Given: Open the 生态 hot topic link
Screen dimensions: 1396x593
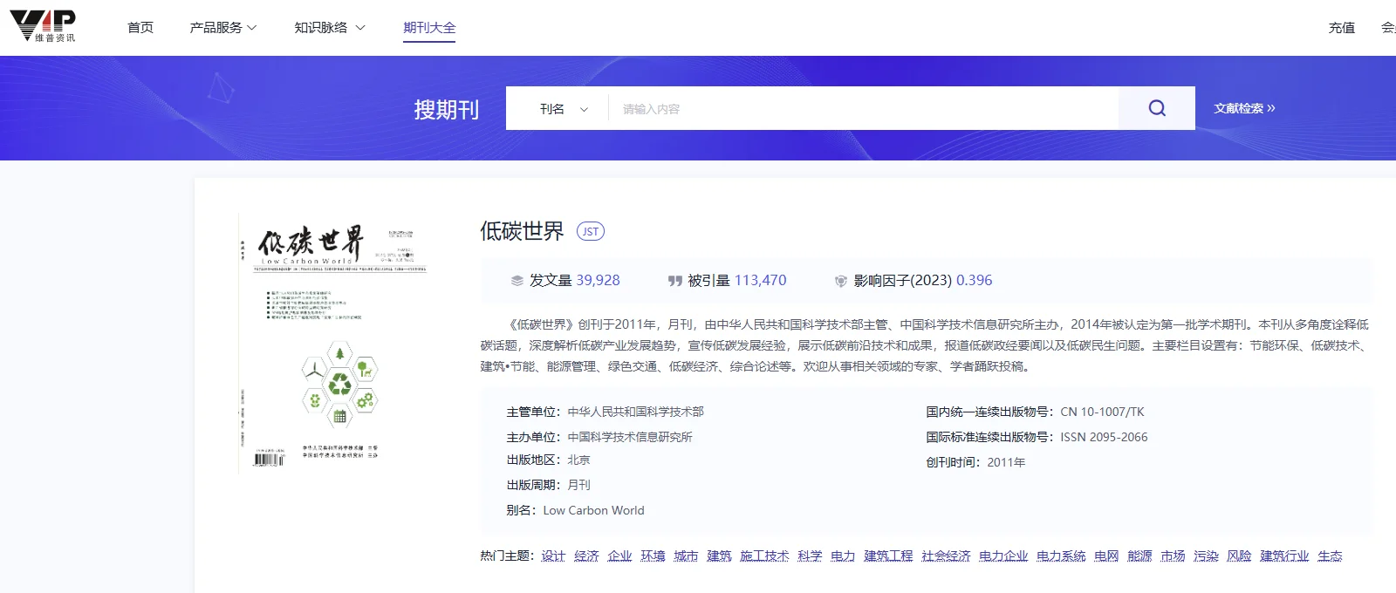Looking at the screenshot, I should tap(1330, 556).
